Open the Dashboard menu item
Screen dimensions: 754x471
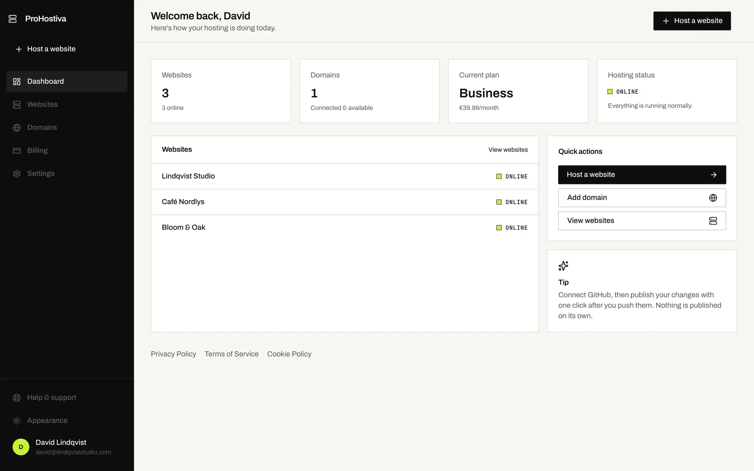tap(67, 81)
